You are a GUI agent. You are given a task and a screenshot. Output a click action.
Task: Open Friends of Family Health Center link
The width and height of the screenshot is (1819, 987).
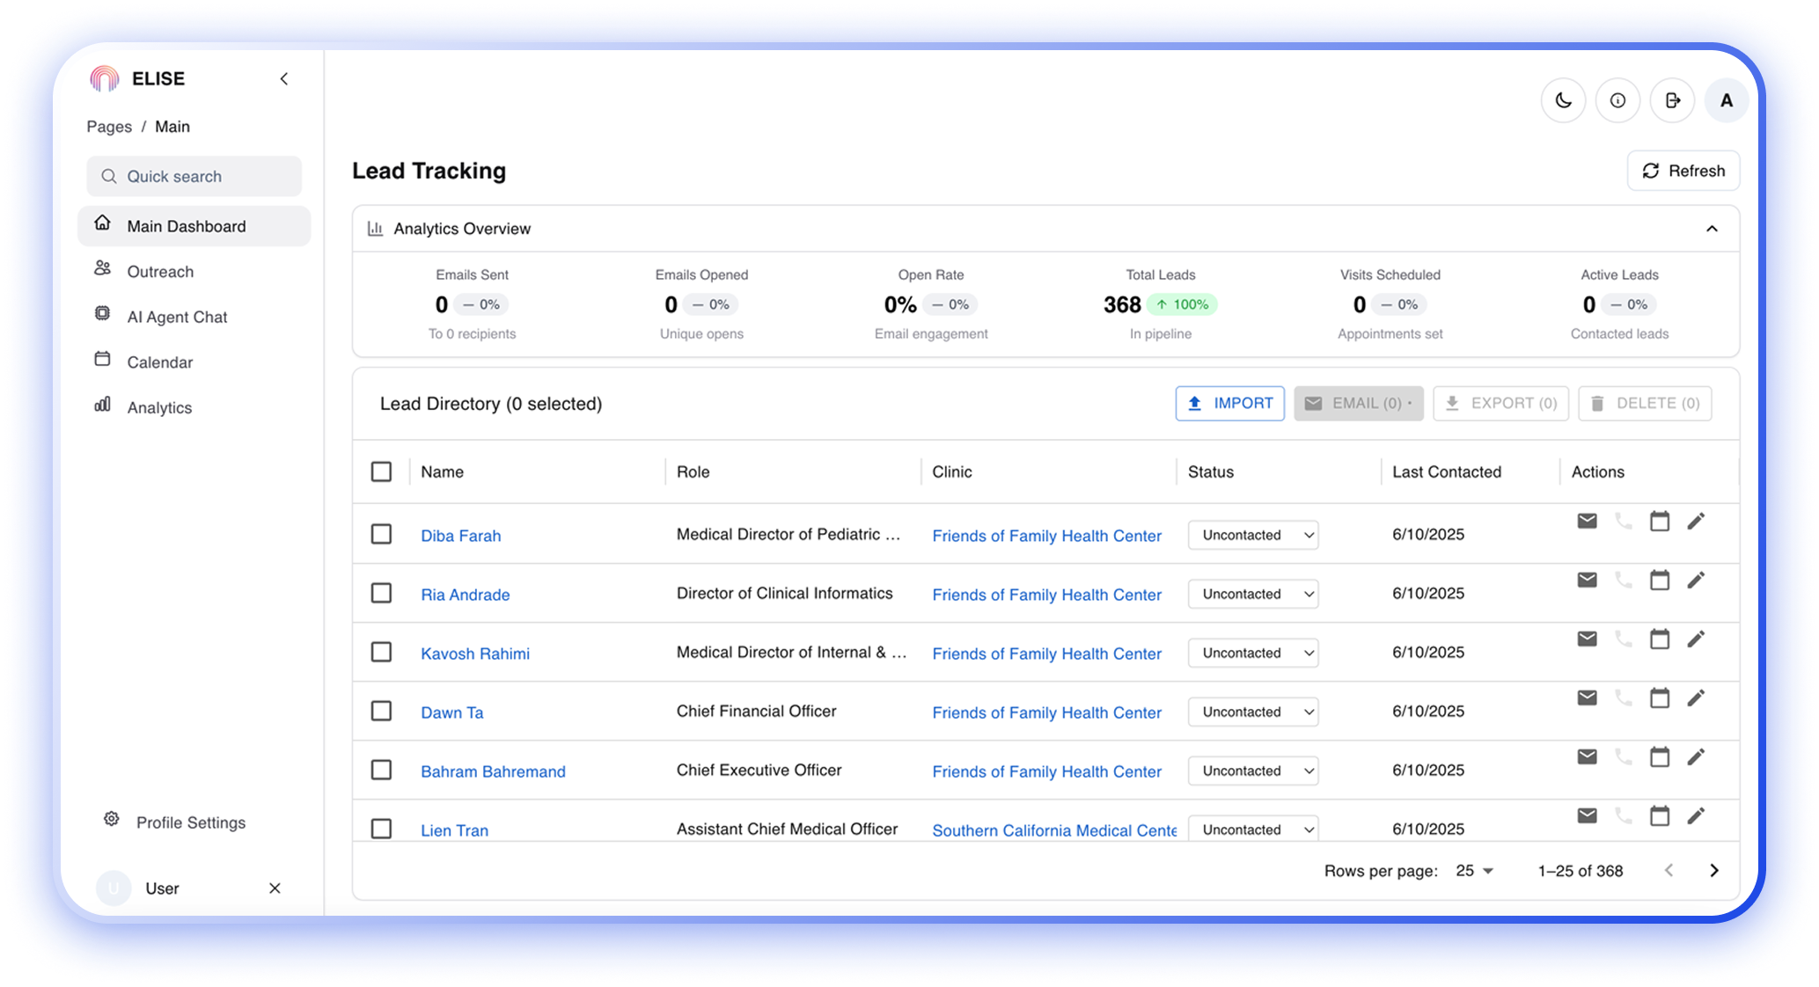tap(1046, 536)
